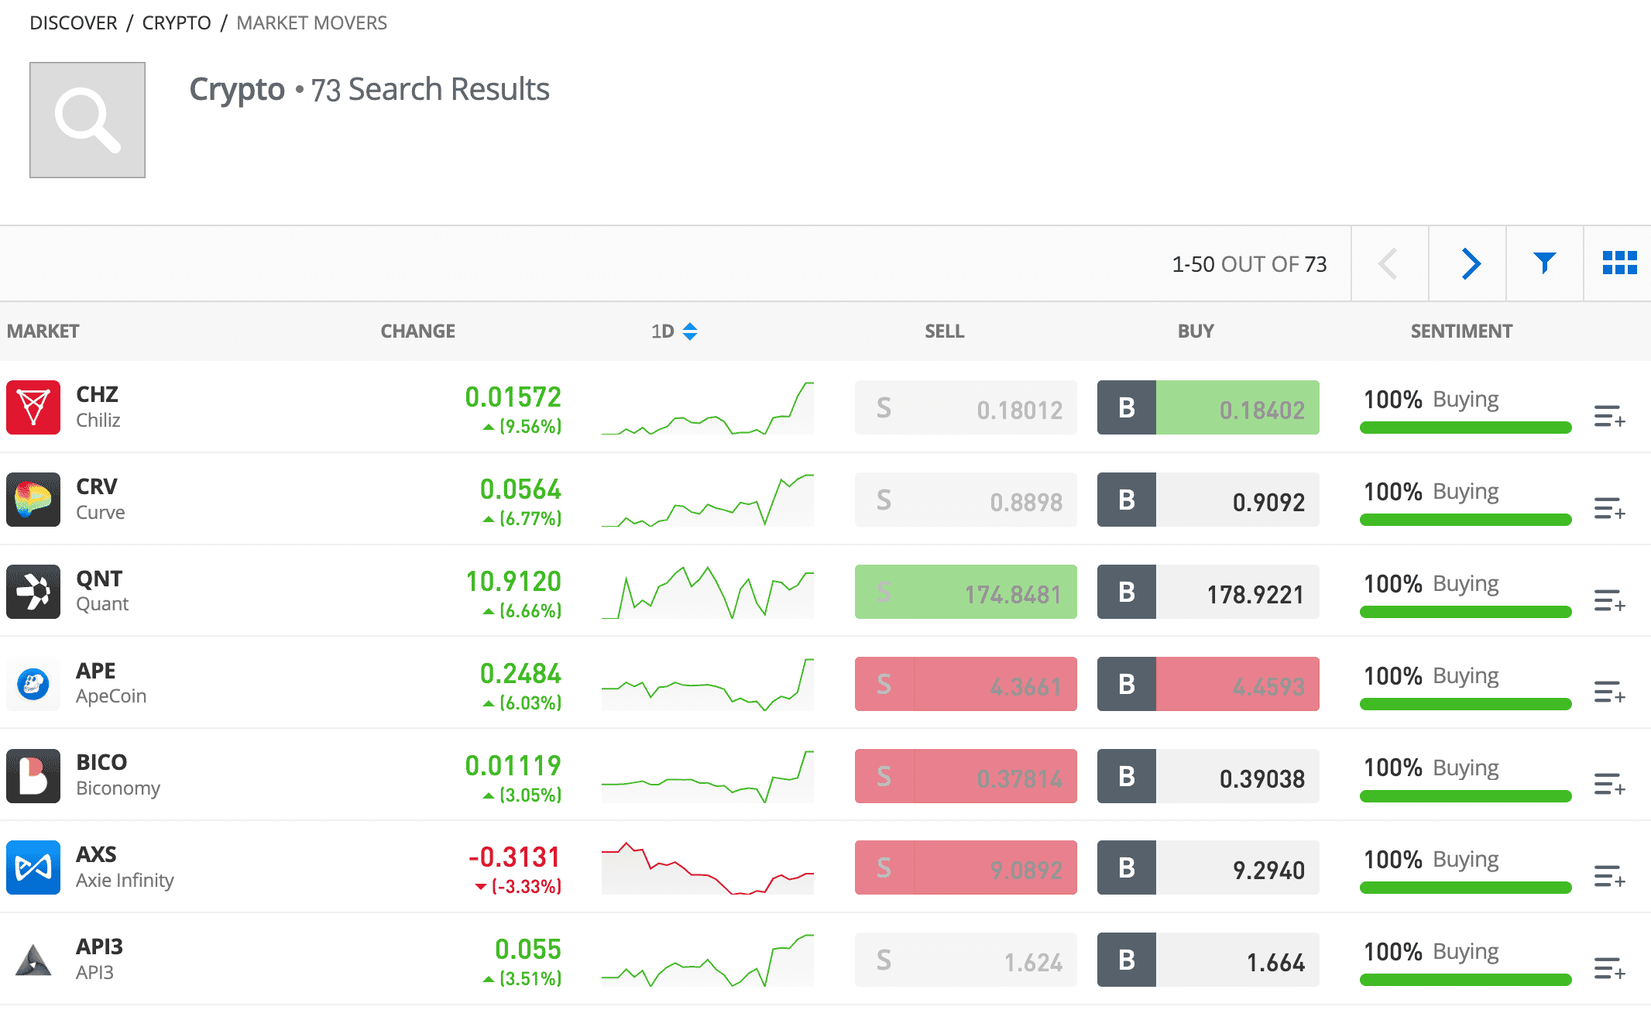
Task: Sell BICO at 0.37814
Action: click(966, 776)
